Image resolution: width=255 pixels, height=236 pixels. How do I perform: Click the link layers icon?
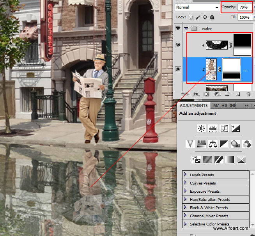(x=185, y=94)
